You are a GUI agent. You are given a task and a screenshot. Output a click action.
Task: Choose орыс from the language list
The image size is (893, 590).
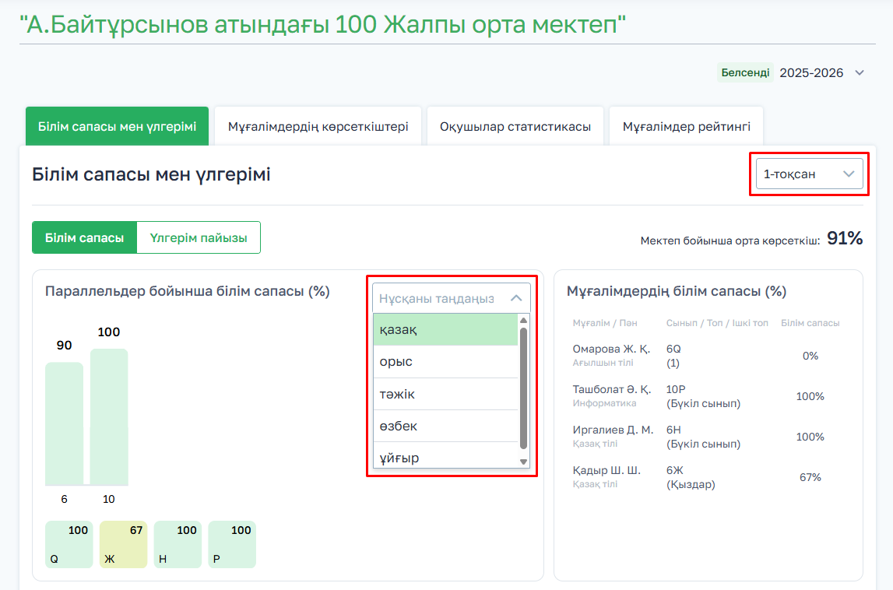[445, 362]
